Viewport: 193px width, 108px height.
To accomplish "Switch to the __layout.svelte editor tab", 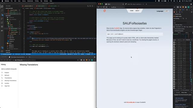I will pyautogui.click(x=28, y=6).
